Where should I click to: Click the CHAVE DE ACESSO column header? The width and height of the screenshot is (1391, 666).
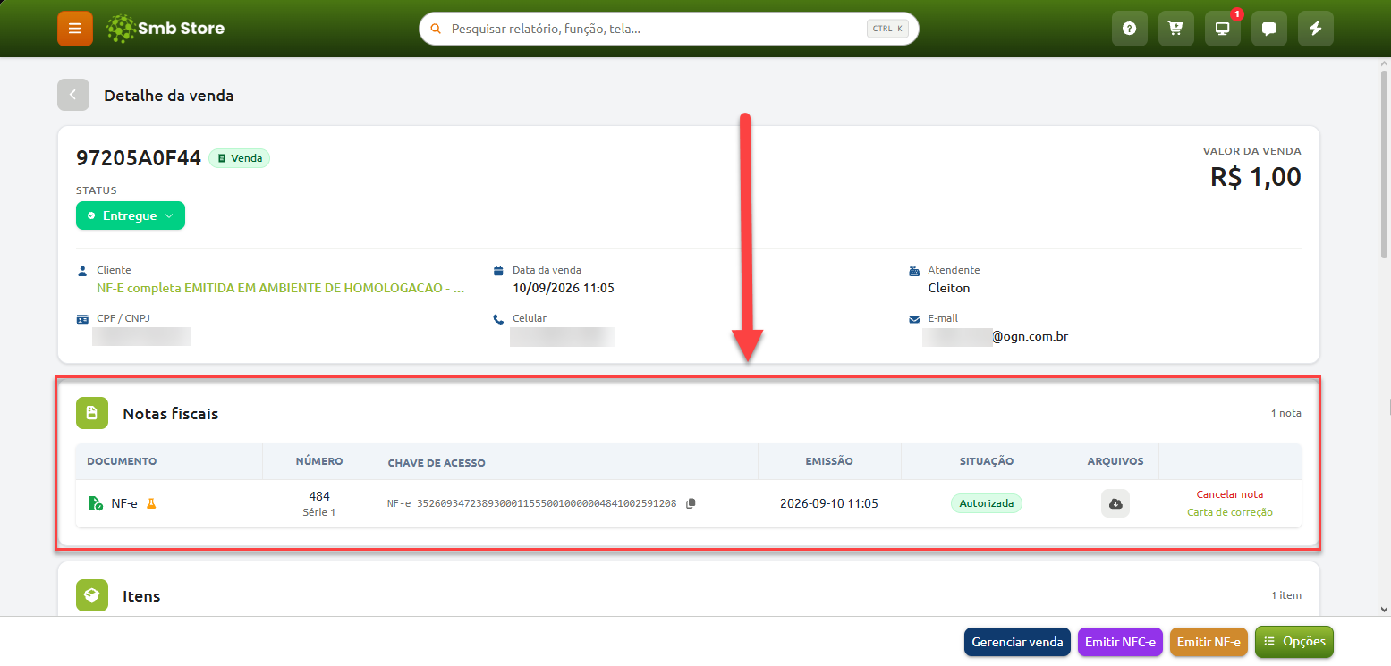click(437, 463)
